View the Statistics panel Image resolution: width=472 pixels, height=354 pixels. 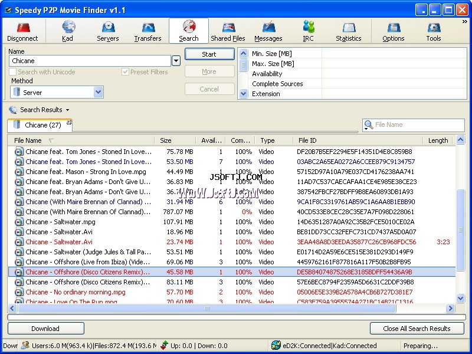pyautogui.click(x=349, y=31)
